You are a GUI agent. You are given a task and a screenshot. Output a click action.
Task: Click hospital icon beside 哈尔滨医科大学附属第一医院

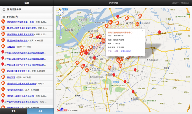pyautogui.click(x=3, y=21)
